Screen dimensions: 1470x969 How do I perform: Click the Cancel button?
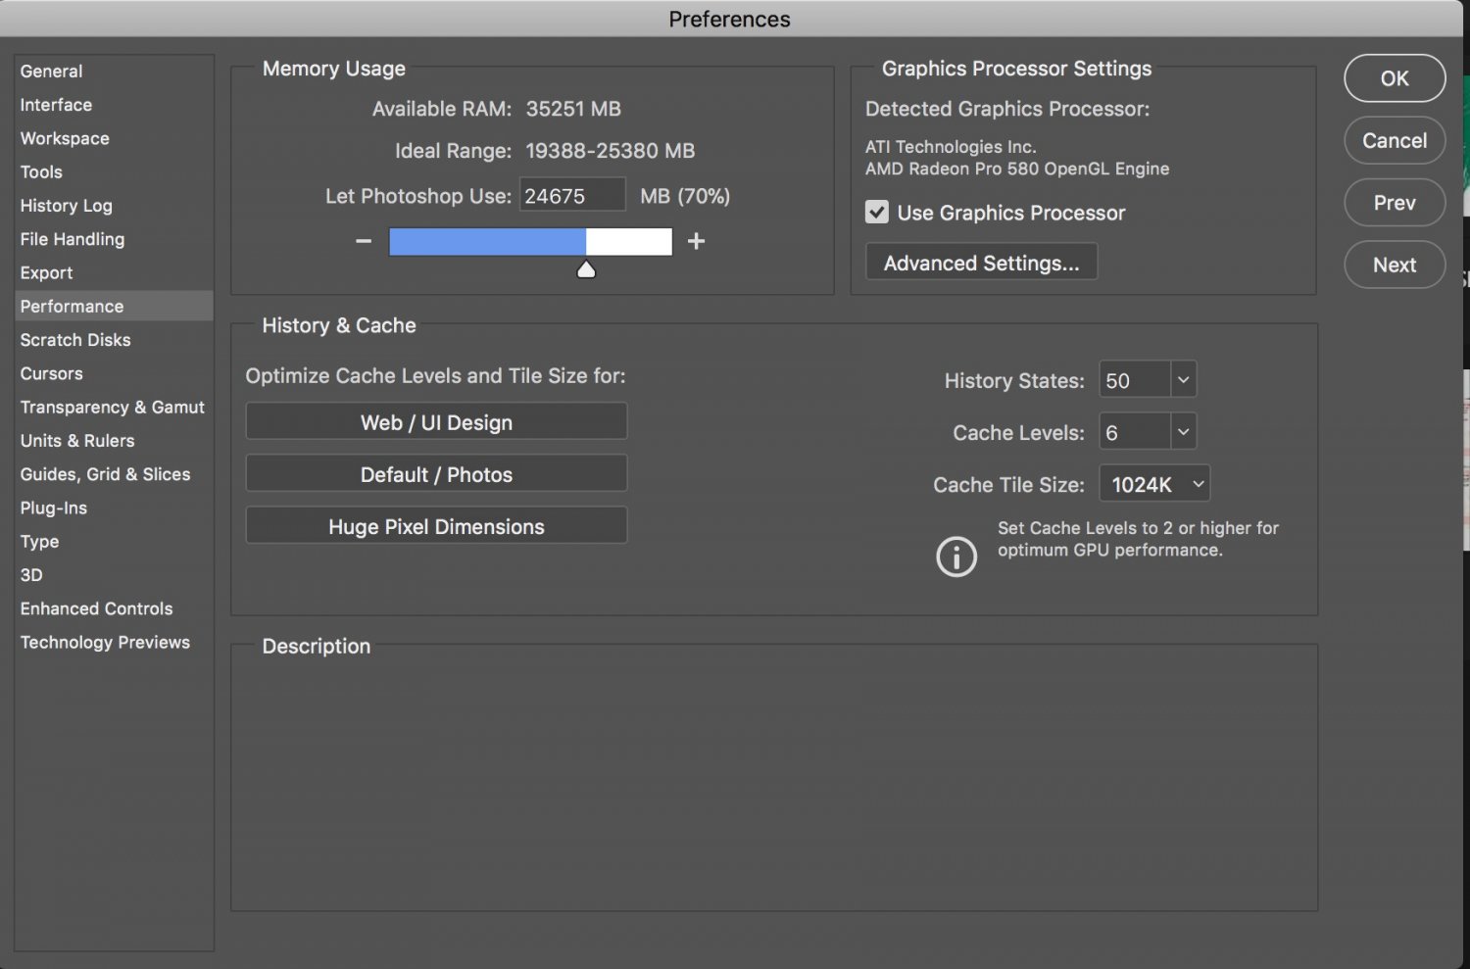click(1395, 140)
